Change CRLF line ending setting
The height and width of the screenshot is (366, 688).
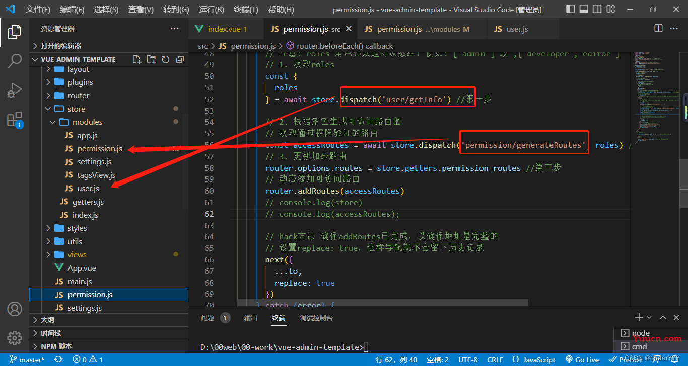coord(495,359)
